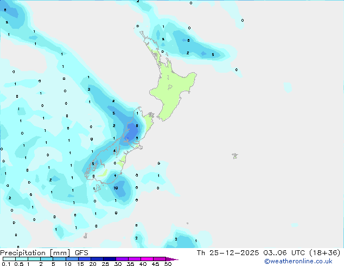Select the 2–5 mm legend color swatch
Image resolution: width=344 pixels, height=266 pixels.
(47, 259)
